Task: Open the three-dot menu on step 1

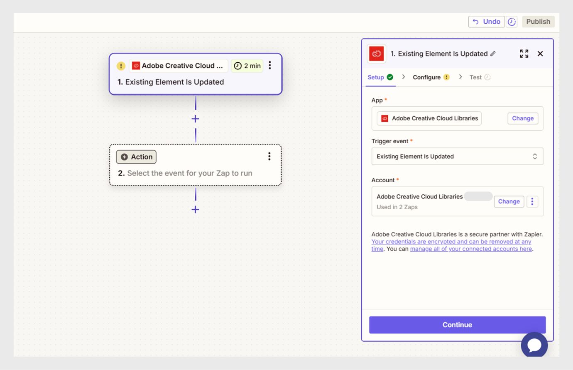Action: click(270, 66)
